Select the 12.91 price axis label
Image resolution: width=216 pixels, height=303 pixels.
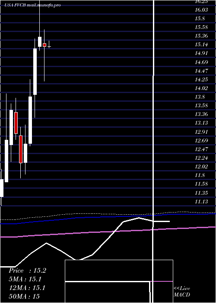click(x=201, y=132)
